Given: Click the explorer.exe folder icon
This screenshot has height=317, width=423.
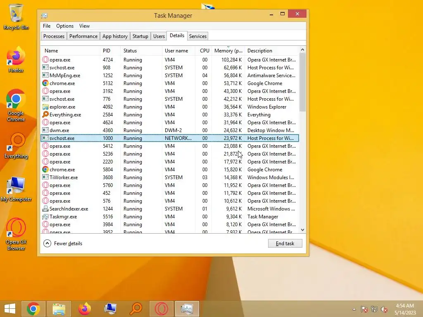Looking at the screenshot, I should coord(45,107).
